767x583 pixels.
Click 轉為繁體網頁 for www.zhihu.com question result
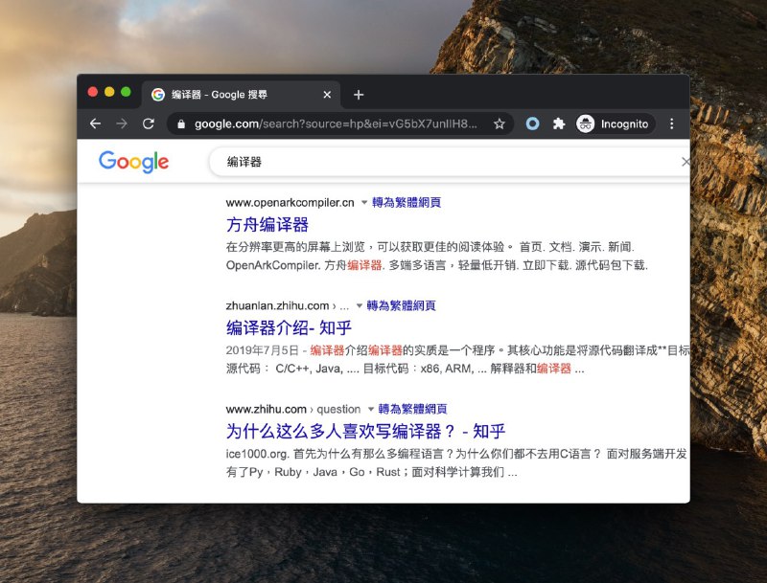[x=412, y=409]
